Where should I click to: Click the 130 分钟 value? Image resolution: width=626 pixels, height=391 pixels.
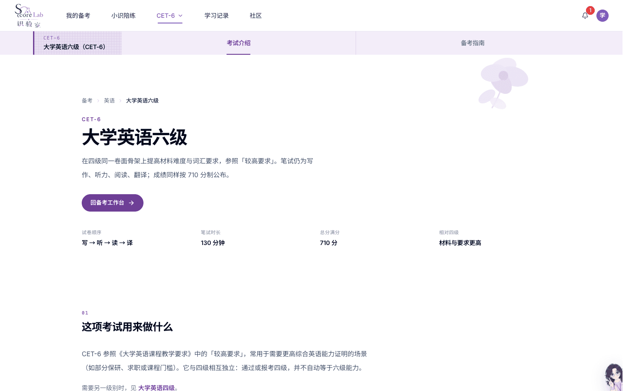[x=213, y=243]
